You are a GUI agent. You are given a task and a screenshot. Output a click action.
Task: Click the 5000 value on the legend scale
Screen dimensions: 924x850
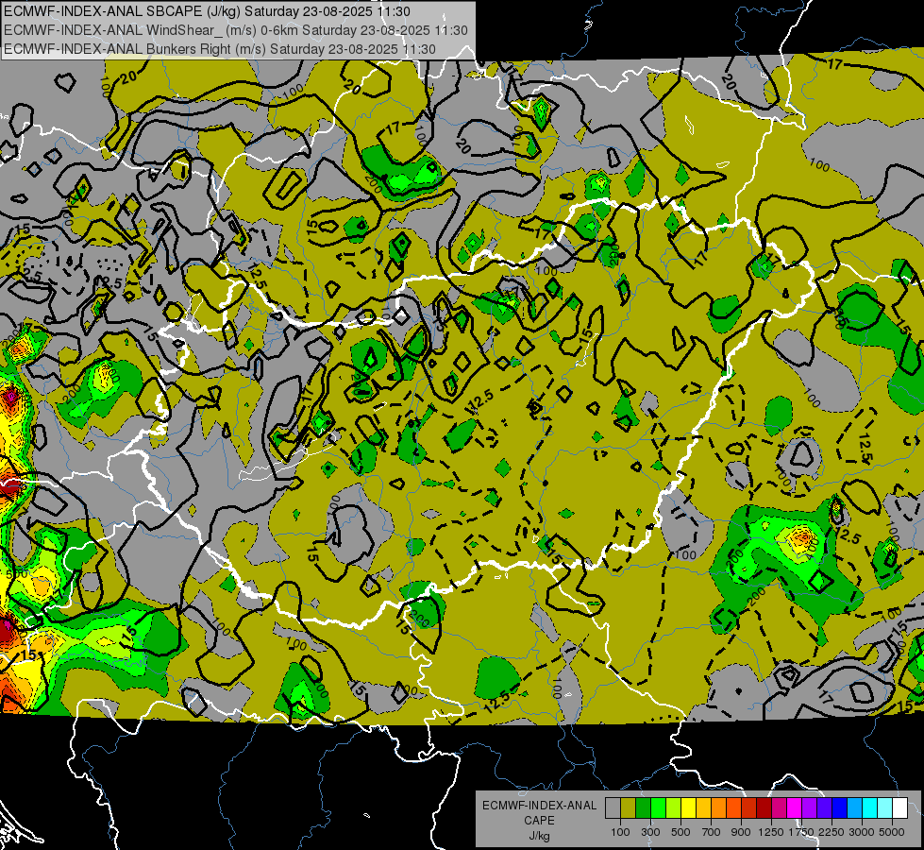click(x=892, y=832)
